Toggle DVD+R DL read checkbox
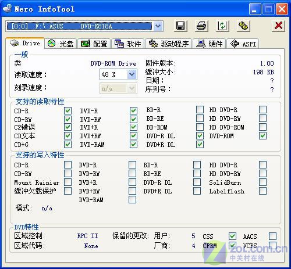The image size is (291, 269). (200, 145)
